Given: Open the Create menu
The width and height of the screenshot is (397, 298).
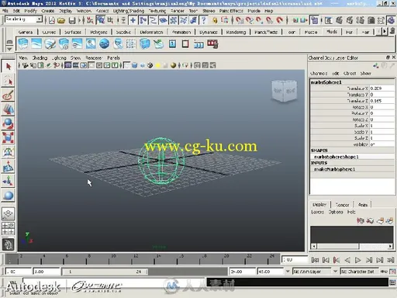Looking at the screenshot, I should coord(48,11).
